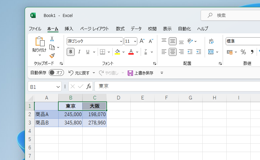Click Merge and Center icon
260x160 pixels.
click(211, 52)
